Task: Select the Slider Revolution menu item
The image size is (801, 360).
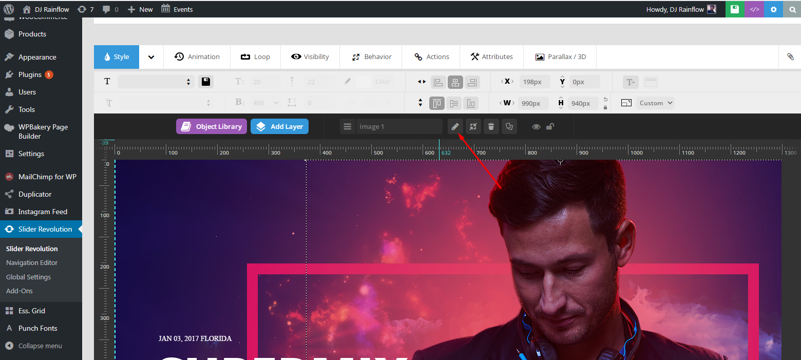Action: 41,229
